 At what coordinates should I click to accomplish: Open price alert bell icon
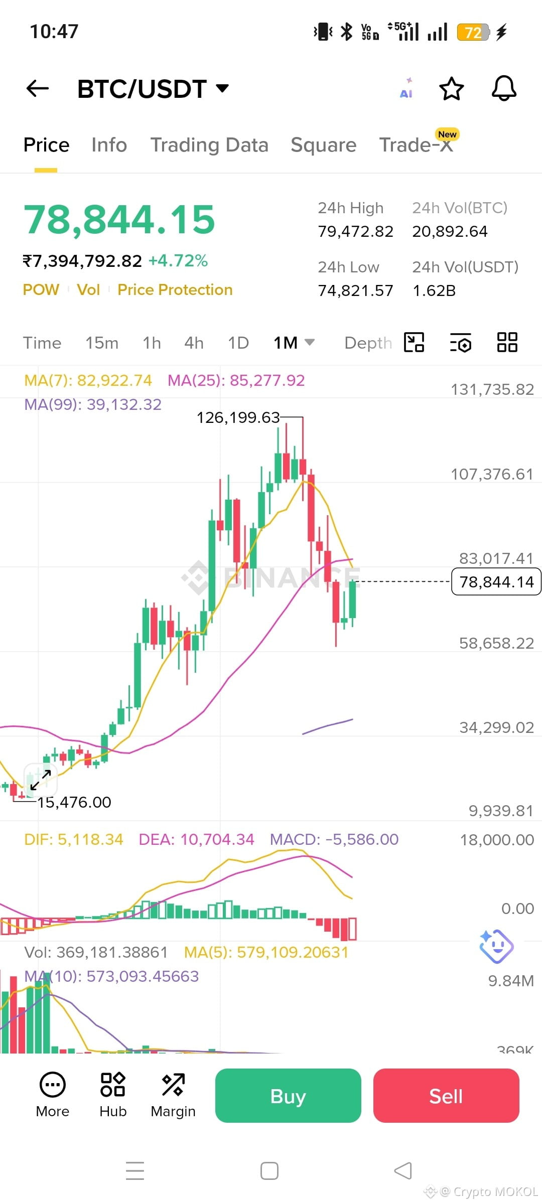click(504, 89)
